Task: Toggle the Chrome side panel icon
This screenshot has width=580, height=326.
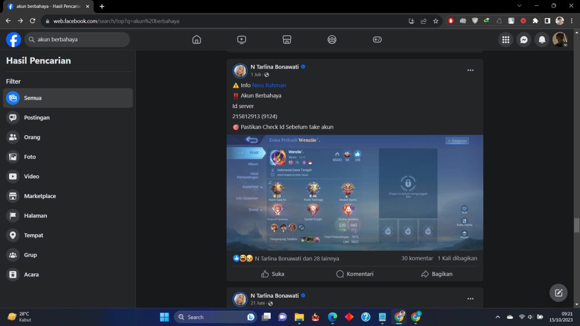Action: point(548,21)
